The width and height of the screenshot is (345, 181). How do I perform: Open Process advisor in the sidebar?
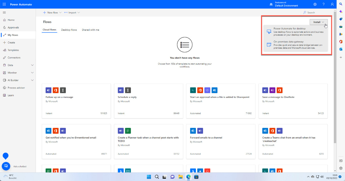pyautogui.click(x=18, y=88)
